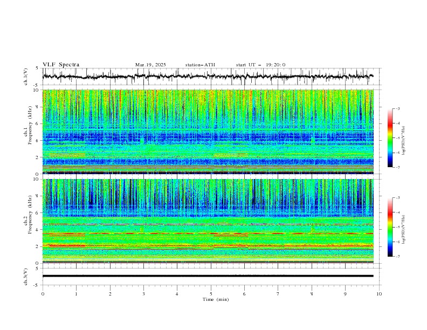This screenshot has width=427, height=330.
Task: Click the ch.2 color bar 'log(PSD)(V²/Hz)' label
Action: pos(404,229)
